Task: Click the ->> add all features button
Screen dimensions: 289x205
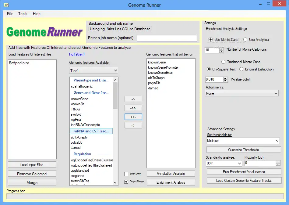Action: tap(133, 108)
